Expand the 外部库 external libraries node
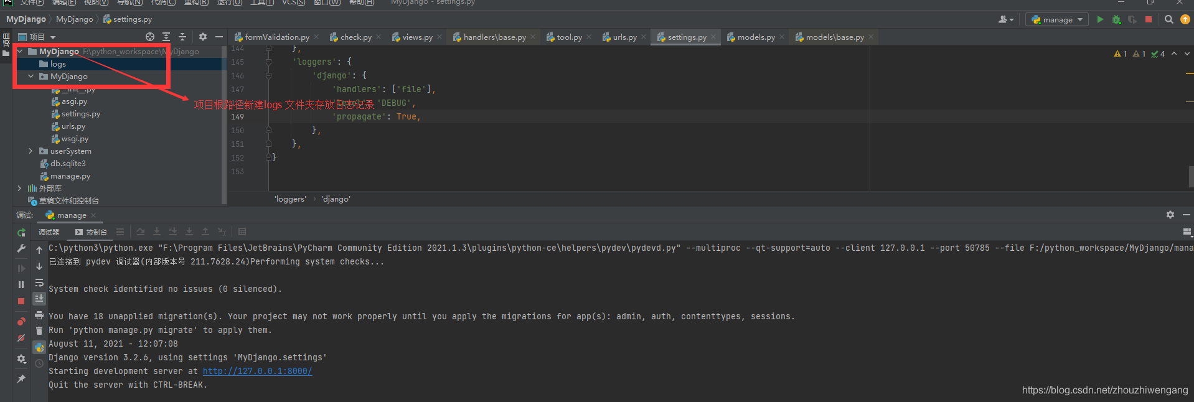 pos(20,188)
